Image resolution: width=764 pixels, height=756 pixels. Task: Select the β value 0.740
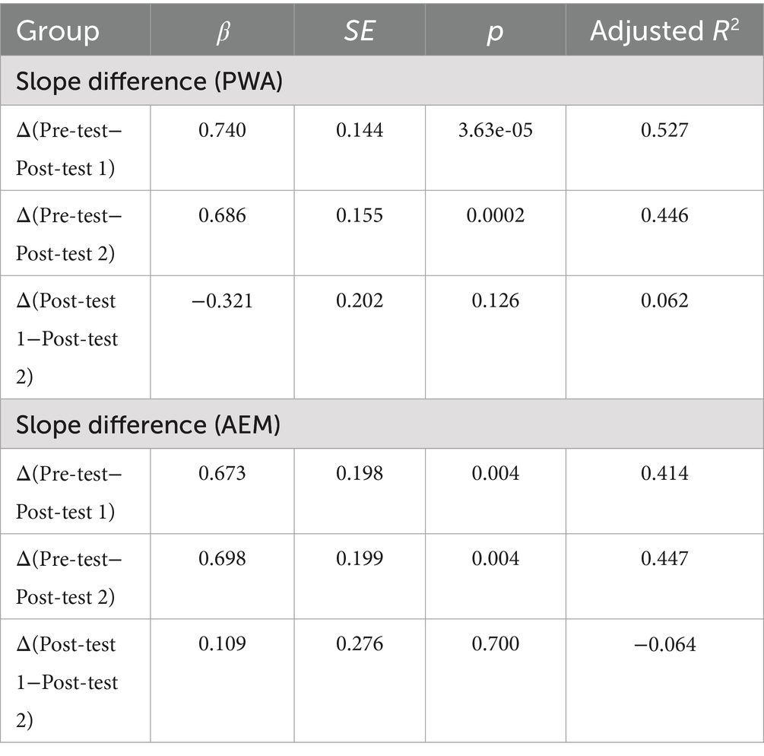pos(222,130)
